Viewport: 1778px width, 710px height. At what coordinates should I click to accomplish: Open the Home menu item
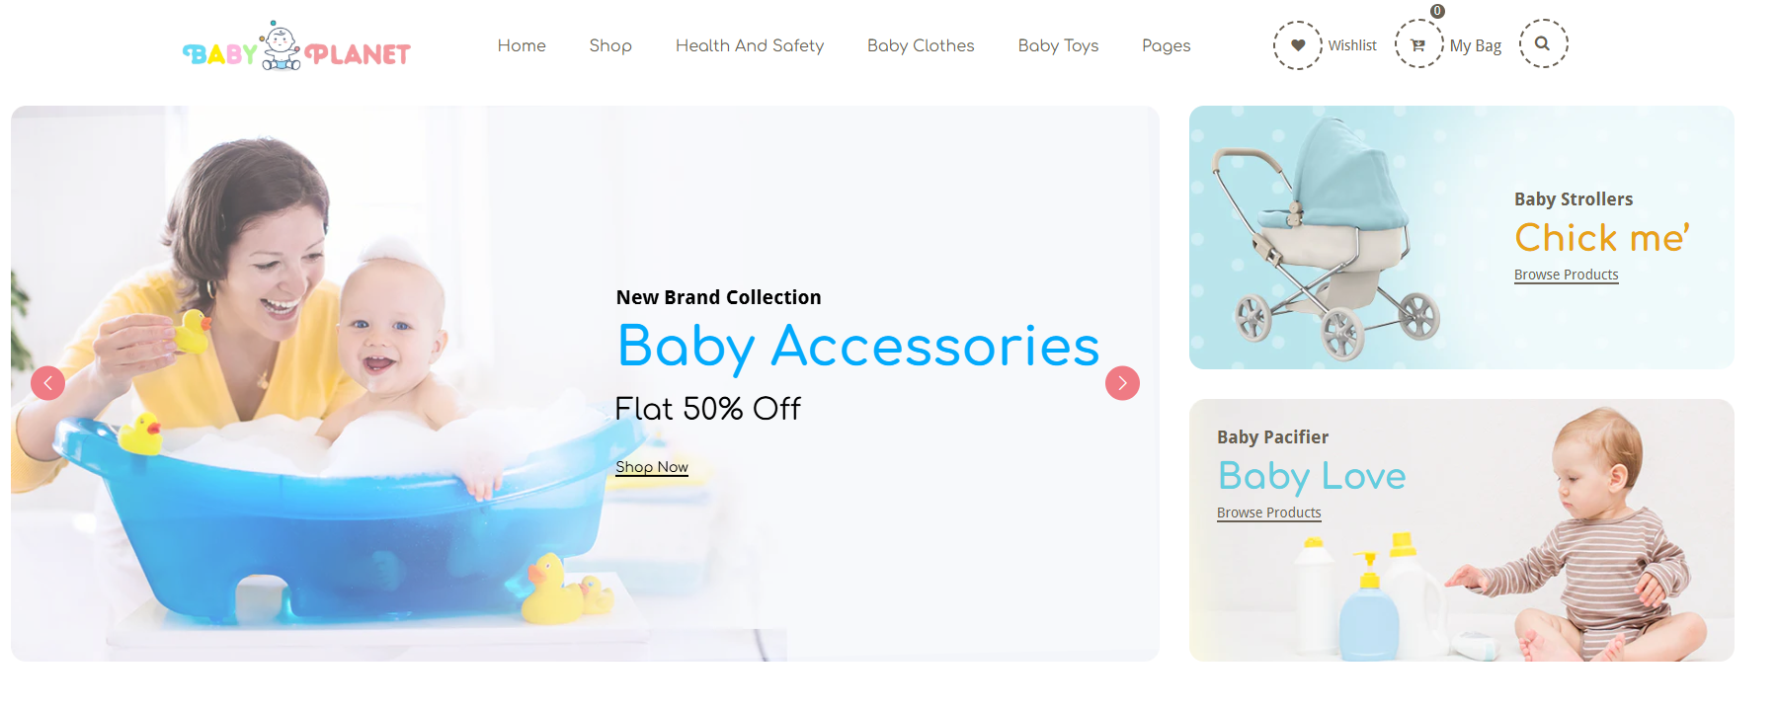(x=522, y=45)
